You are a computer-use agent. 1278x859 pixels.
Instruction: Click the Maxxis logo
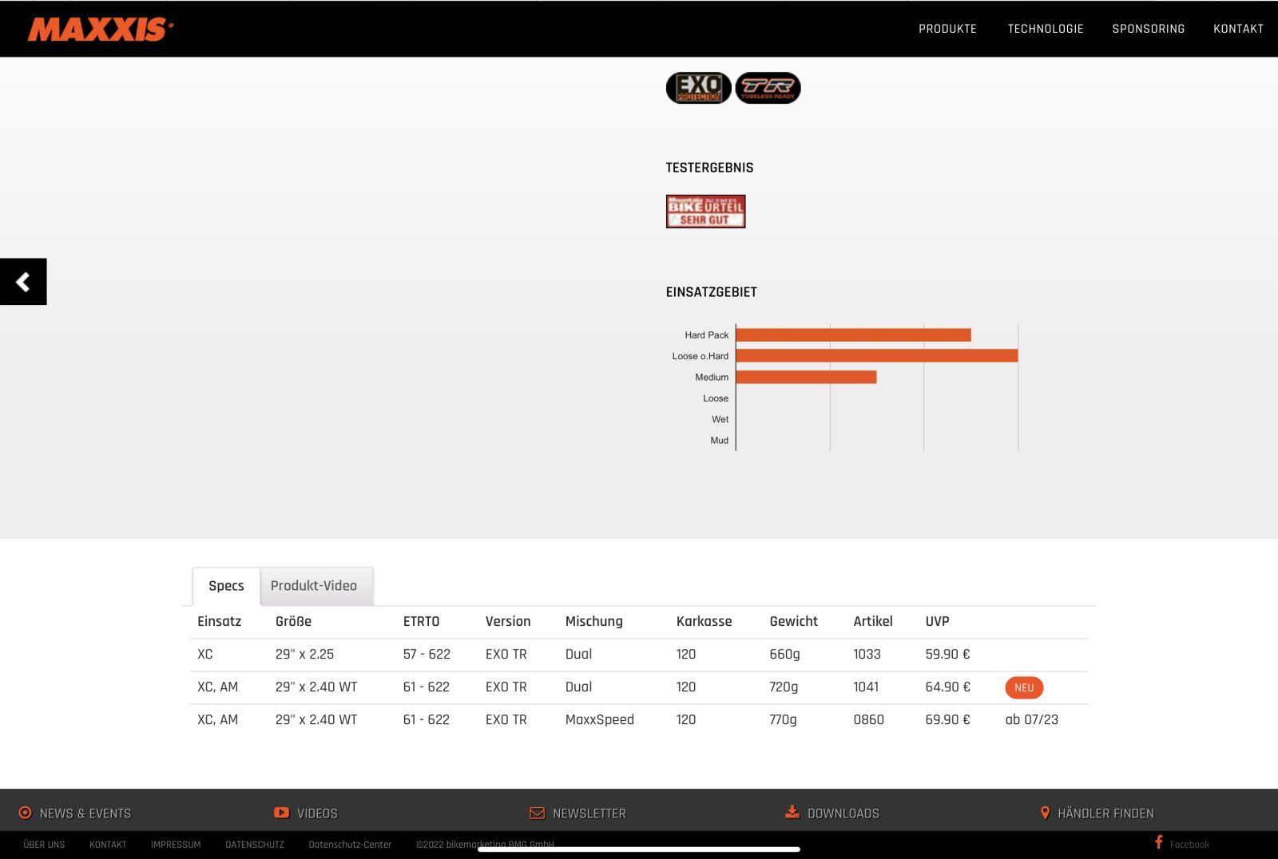[100, 30]
